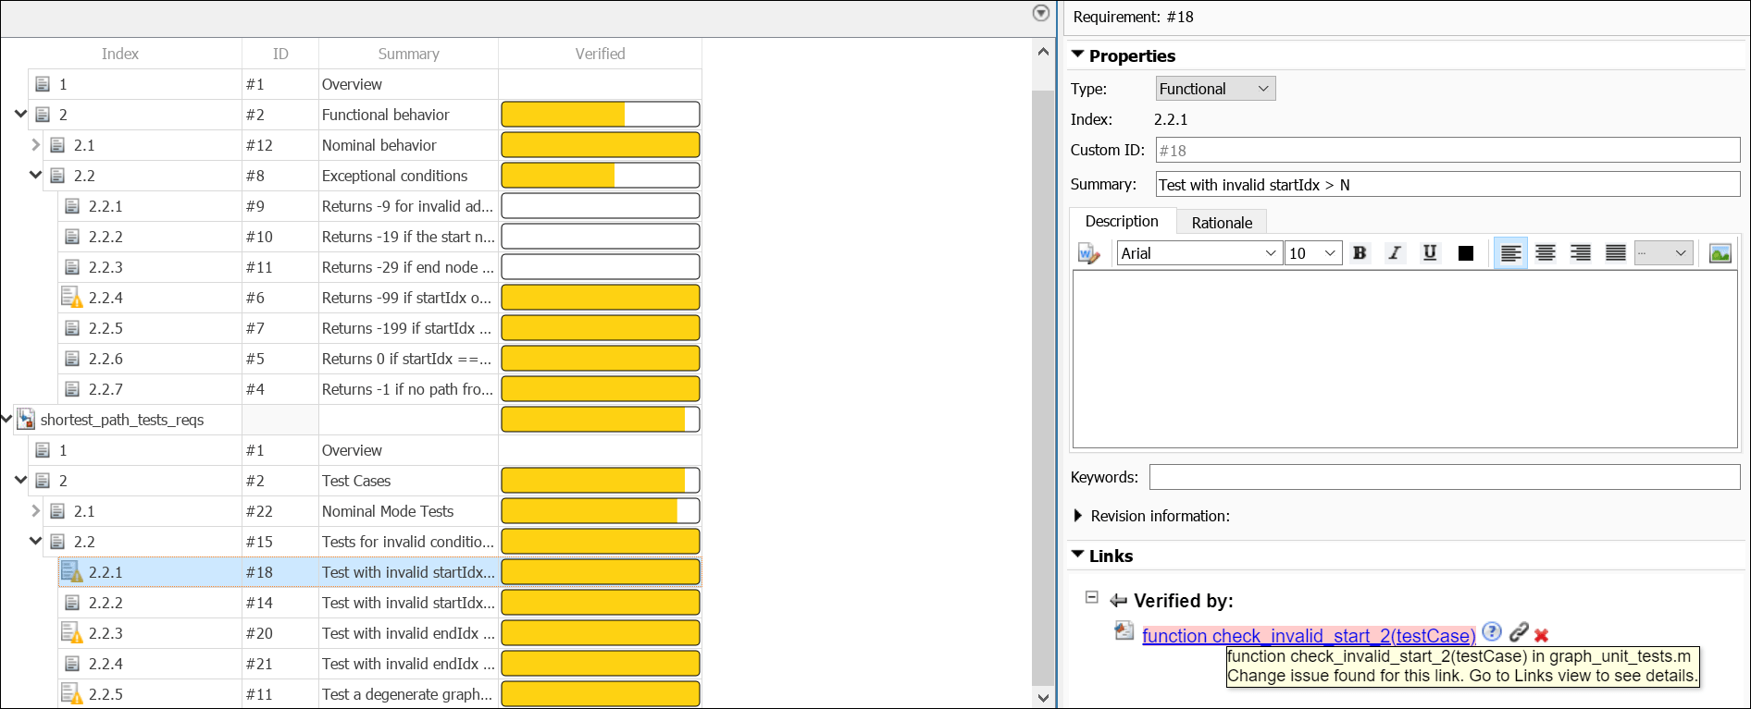Delete link with red X icon
The width and height of the screenshot is (1751, 709).
click(1542, 635)
